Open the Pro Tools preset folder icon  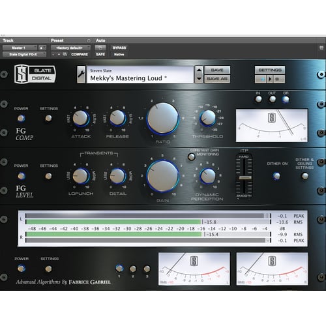click(x=65, y=54)
